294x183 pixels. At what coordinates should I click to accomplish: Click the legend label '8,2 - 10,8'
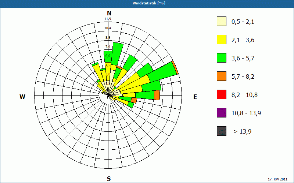tap(244, 95)
